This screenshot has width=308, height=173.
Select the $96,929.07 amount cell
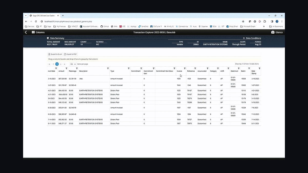click(63, 114)
